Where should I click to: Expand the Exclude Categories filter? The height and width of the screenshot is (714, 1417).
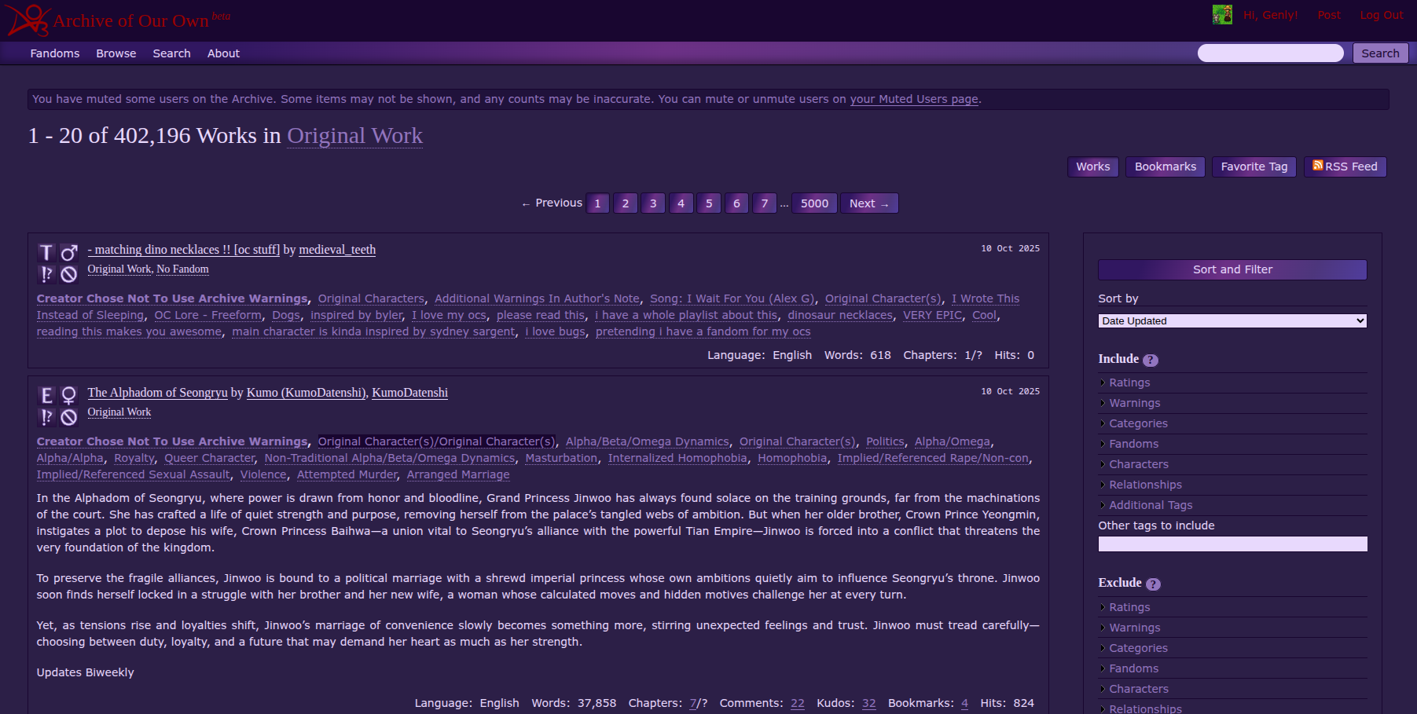pos(1138,648)
